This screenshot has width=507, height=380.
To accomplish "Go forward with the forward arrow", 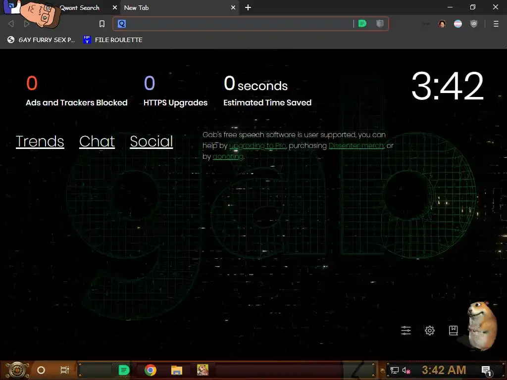I will [27, 24].
